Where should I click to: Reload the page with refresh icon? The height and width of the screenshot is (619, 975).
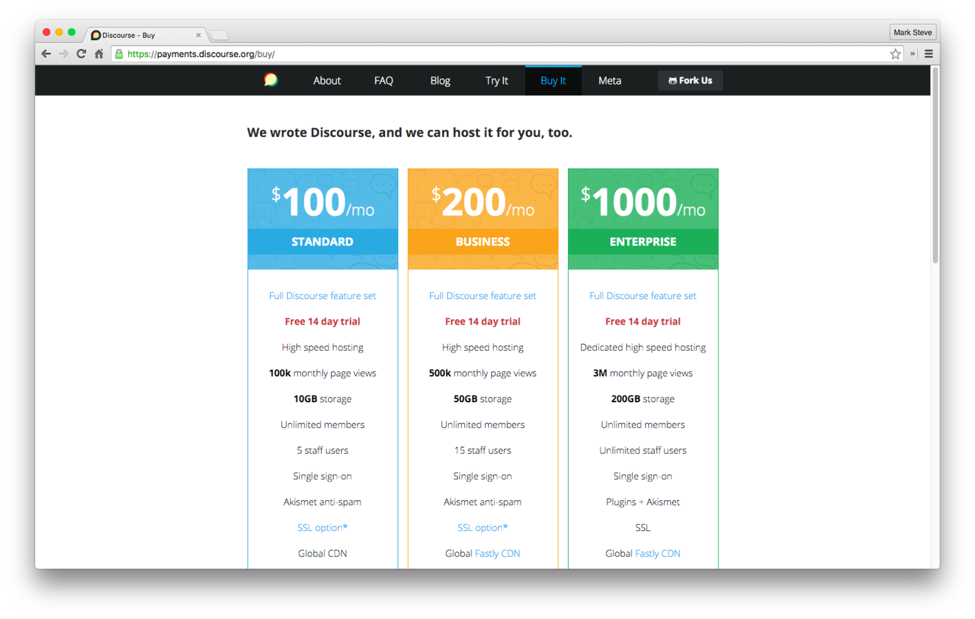tap(81, 54)
